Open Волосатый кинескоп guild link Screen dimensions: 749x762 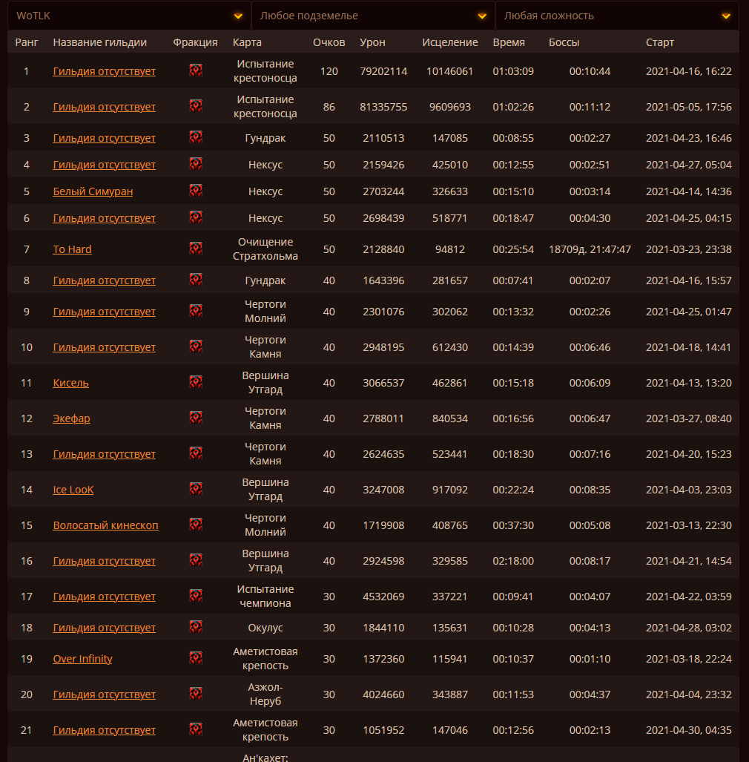[x=105, y=525]
